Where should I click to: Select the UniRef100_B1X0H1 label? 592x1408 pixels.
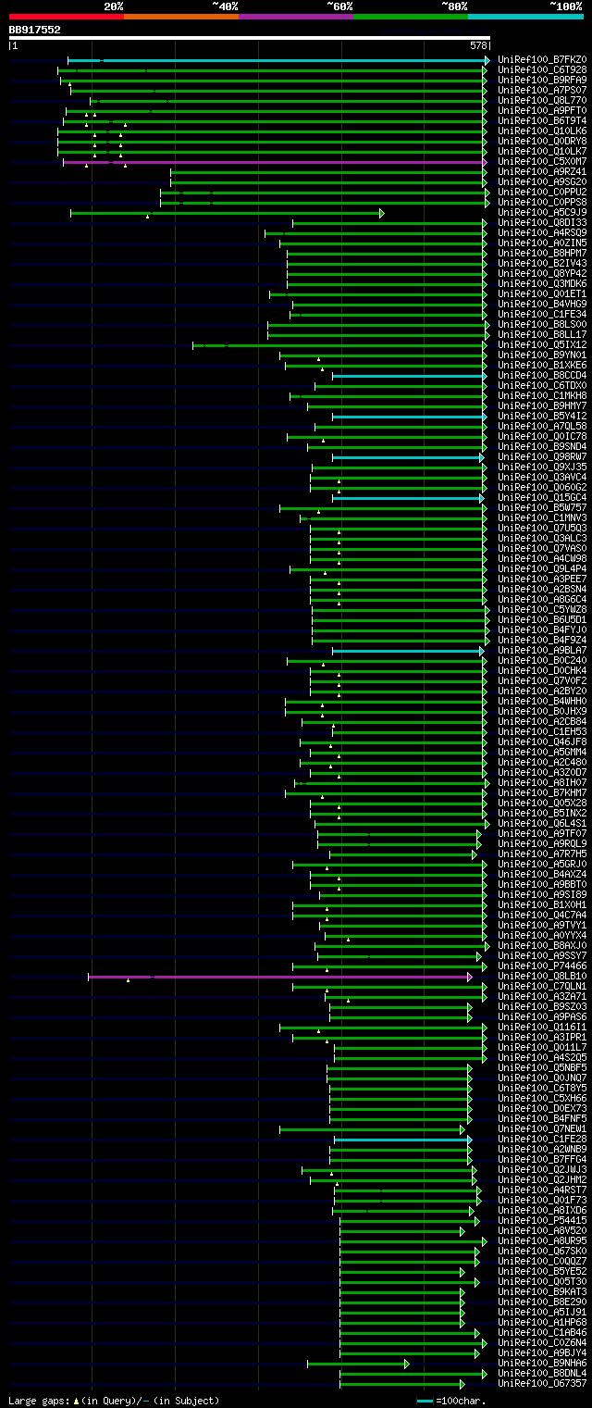tap(542, 904)
